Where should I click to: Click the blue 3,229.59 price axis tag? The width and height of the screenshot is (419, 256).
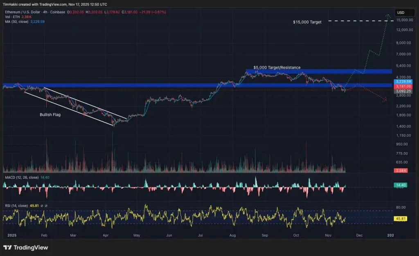tap(403, 82)
